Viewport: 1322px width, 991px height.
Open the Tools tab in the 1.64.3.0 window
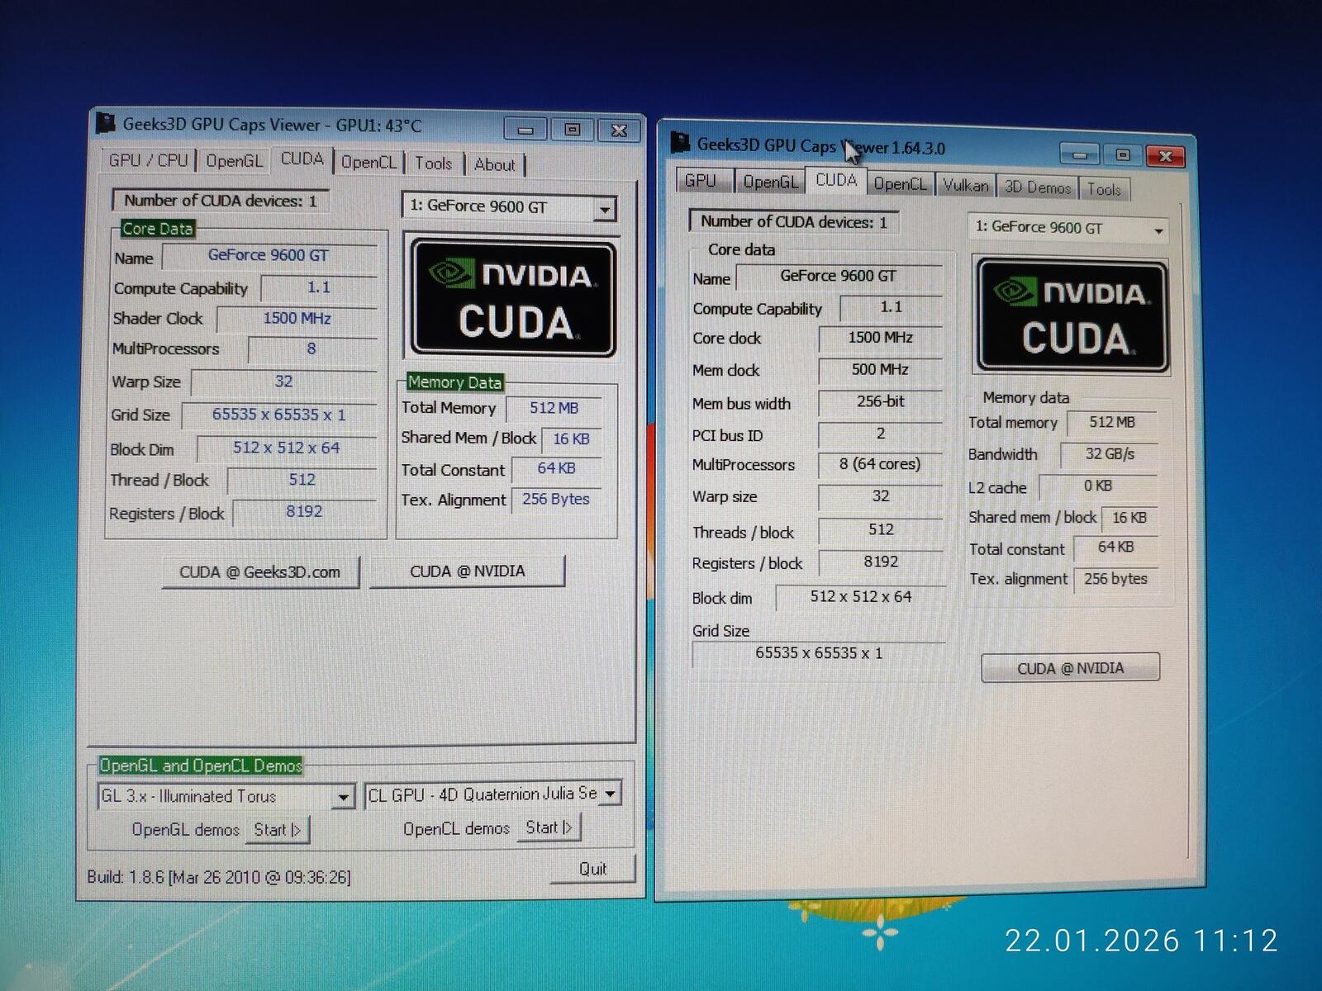pos(1104,189)
